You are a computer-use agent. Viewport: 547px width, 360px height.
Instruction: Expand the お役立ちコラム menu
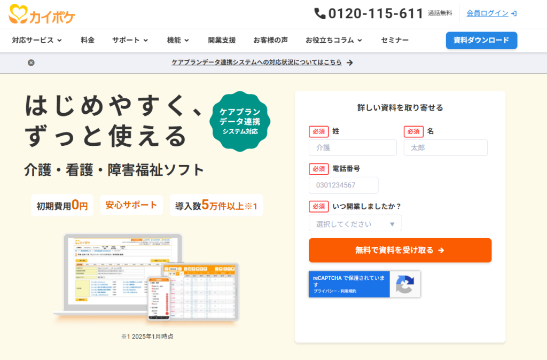pyautogui.click(x=334, y=40)
